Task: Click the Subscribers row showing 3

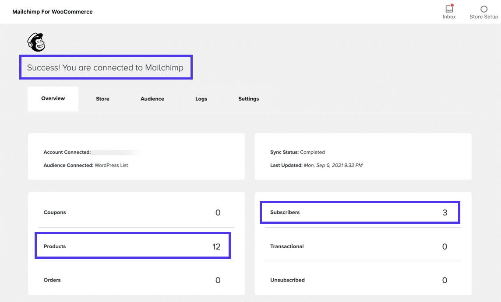Action: point(360,212)
